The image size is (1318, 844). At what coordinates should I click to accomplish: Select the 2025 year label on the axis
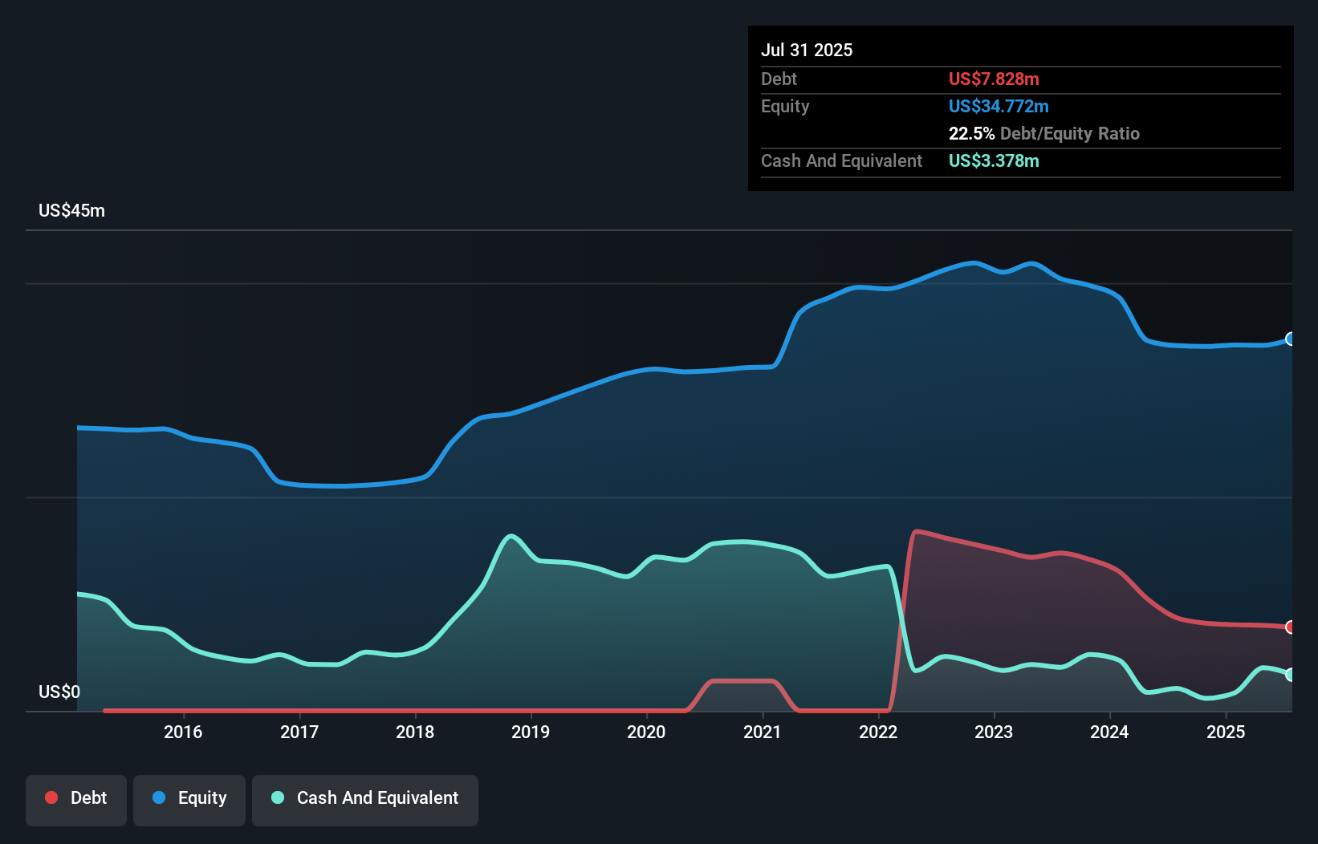point(1226,731)
